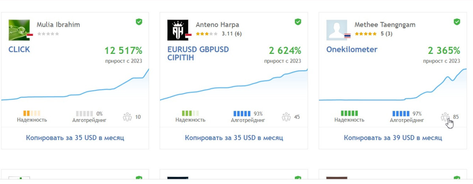Image resolution: width=473 pixels, height=184 pixels.
Task: Click the 2 624% growth value
Action: 285,51
